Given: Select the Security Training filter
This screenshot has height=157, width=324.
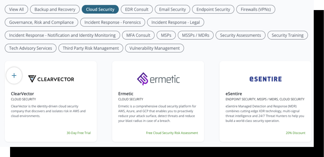Looking at the screenshot, I should (x=288, y=35).
